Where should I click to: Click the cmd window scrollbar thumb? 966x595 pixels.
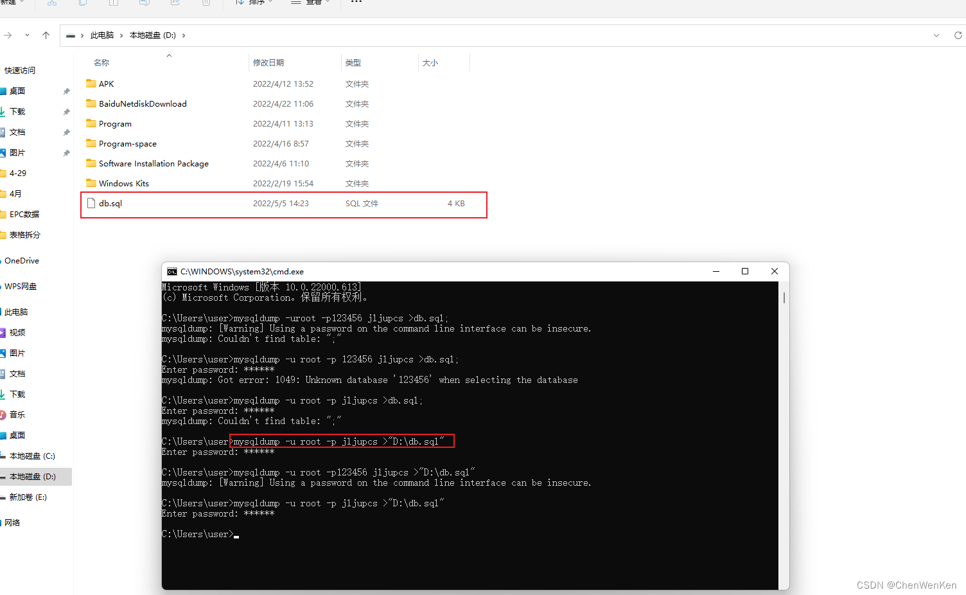[784, 298]
